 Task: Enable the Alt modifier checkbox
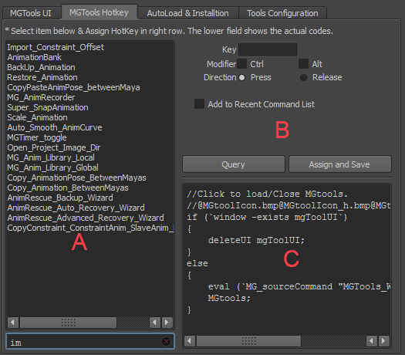(303, 64)
